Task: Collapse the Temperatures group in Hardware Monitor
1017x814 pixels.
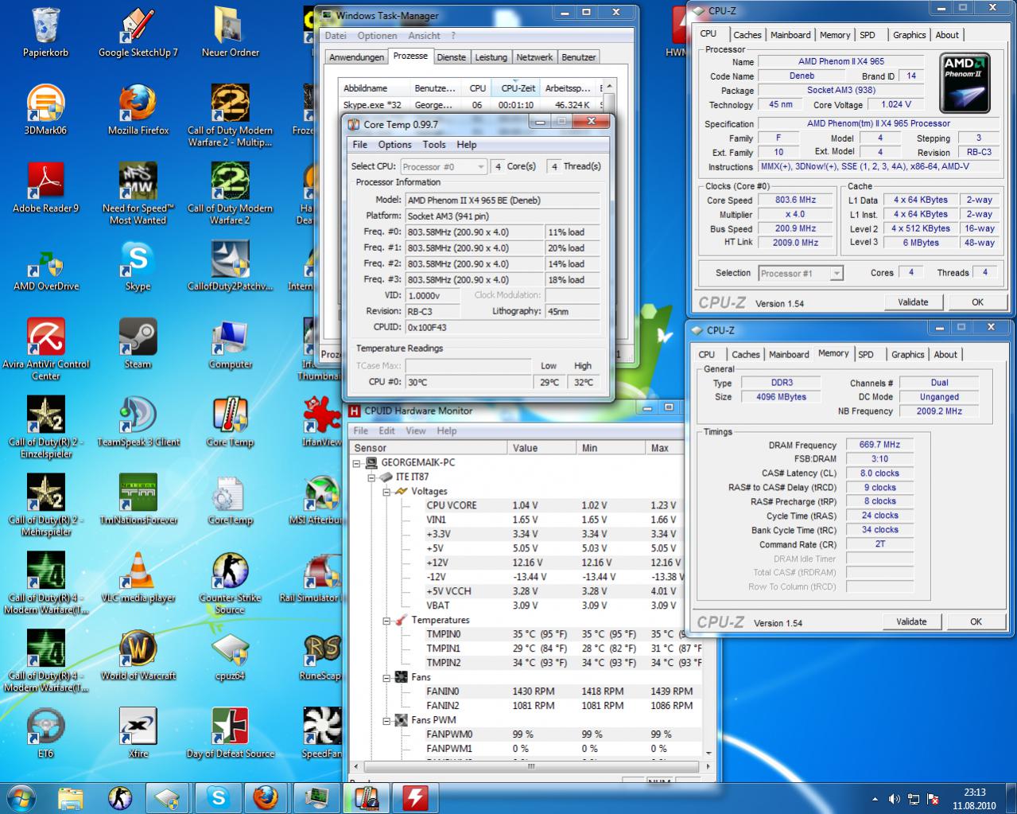Action: (x=386, y=620)
